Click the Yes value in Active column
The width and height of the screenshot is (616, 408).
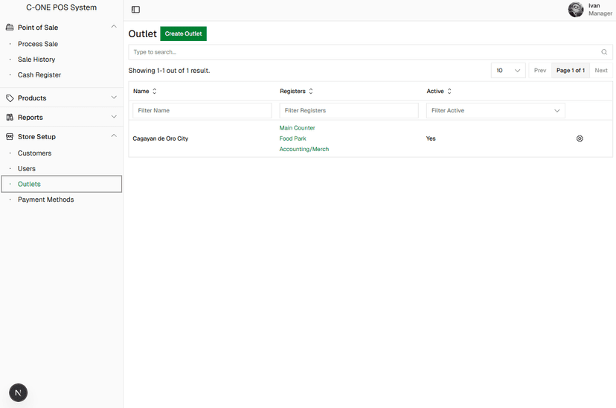click(431, 138)
